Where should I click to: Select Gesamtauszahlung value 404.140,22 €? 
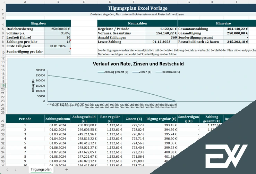point(236,29)
